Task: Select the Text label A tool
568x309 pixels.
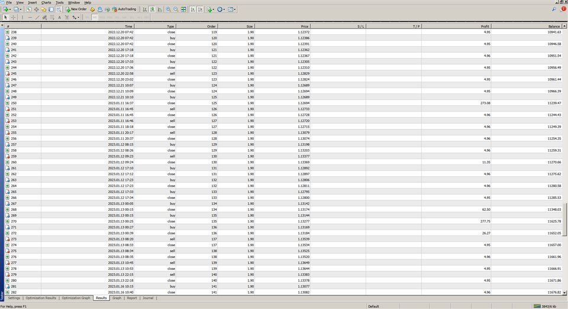Action: (59, 17)
